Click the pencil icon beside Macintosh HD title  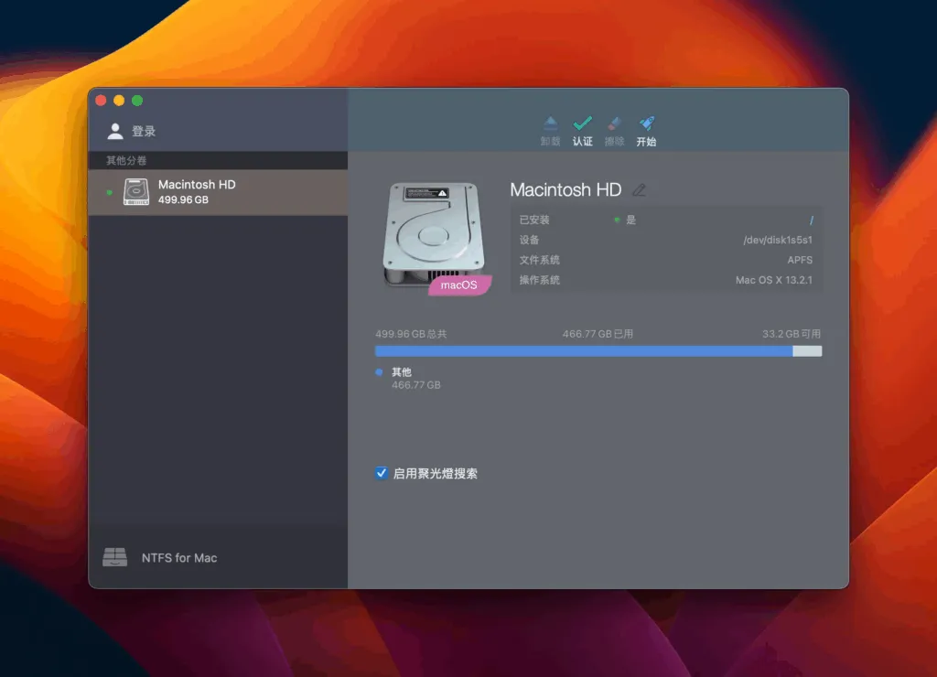click(x=638, y=190)
